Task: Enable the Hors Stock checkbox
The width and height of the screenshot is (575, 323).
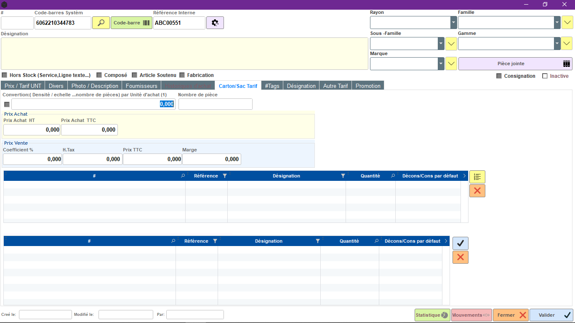Action: click(5, 75)
